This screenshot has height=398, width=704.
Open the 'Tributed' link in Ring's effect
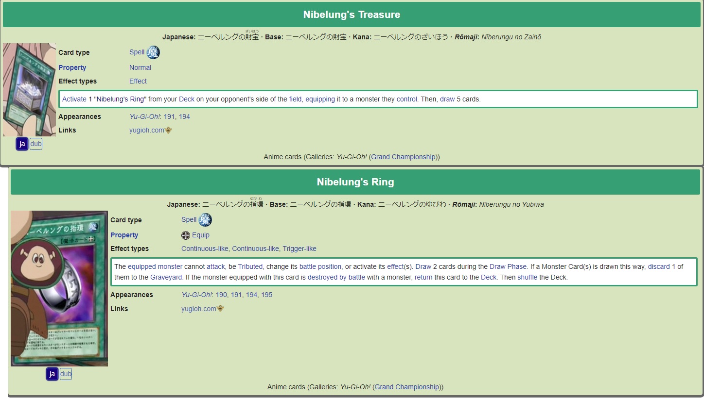point(250,266)
